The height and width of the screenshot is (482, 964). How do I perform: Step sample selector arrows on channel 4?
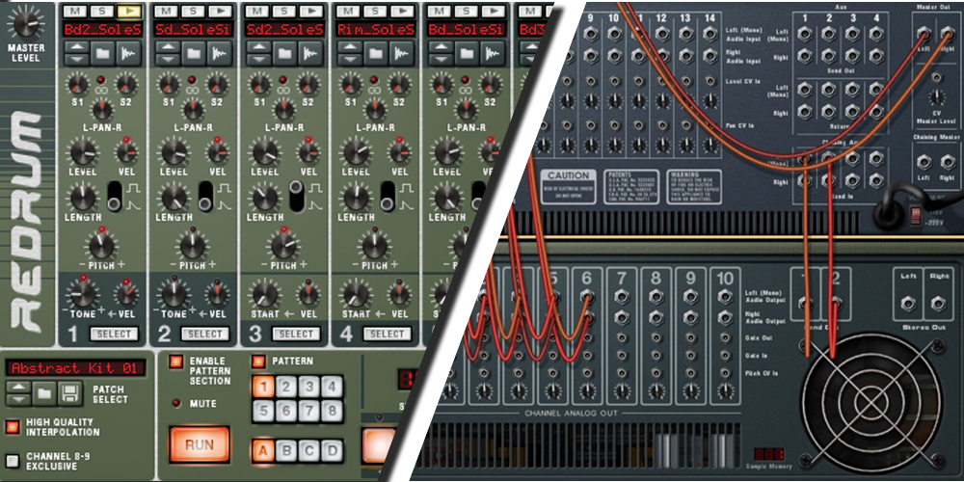[x=349, y=54]
